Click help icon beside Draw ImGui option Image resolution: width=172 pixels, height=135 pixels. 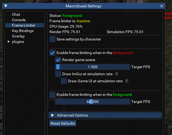117,74
